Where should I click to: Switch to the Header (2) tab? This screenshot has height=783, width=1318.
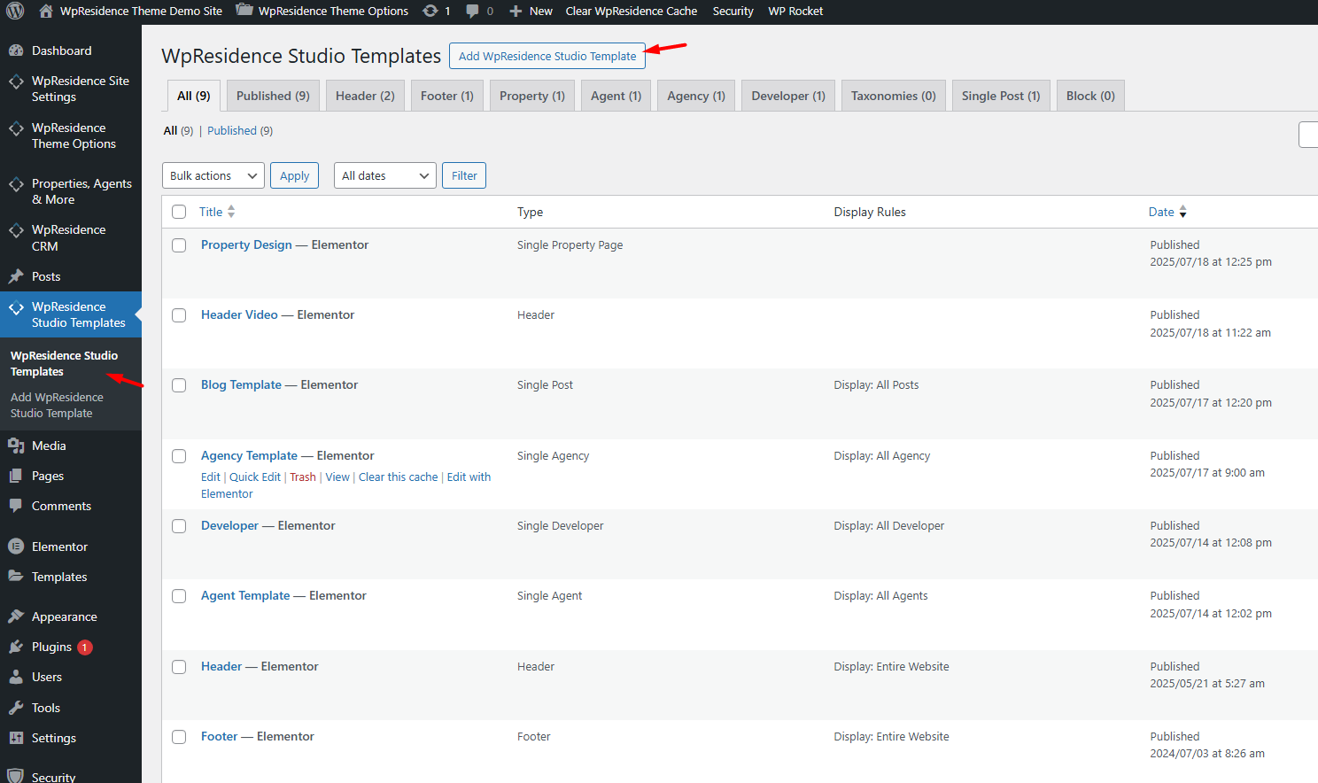[x=365, y=96]
